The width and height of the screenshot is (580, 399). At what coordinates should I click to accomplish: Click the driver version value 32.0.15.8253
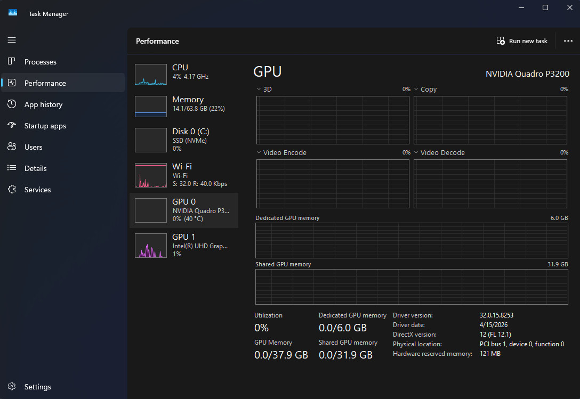click(x=496, y=315)
